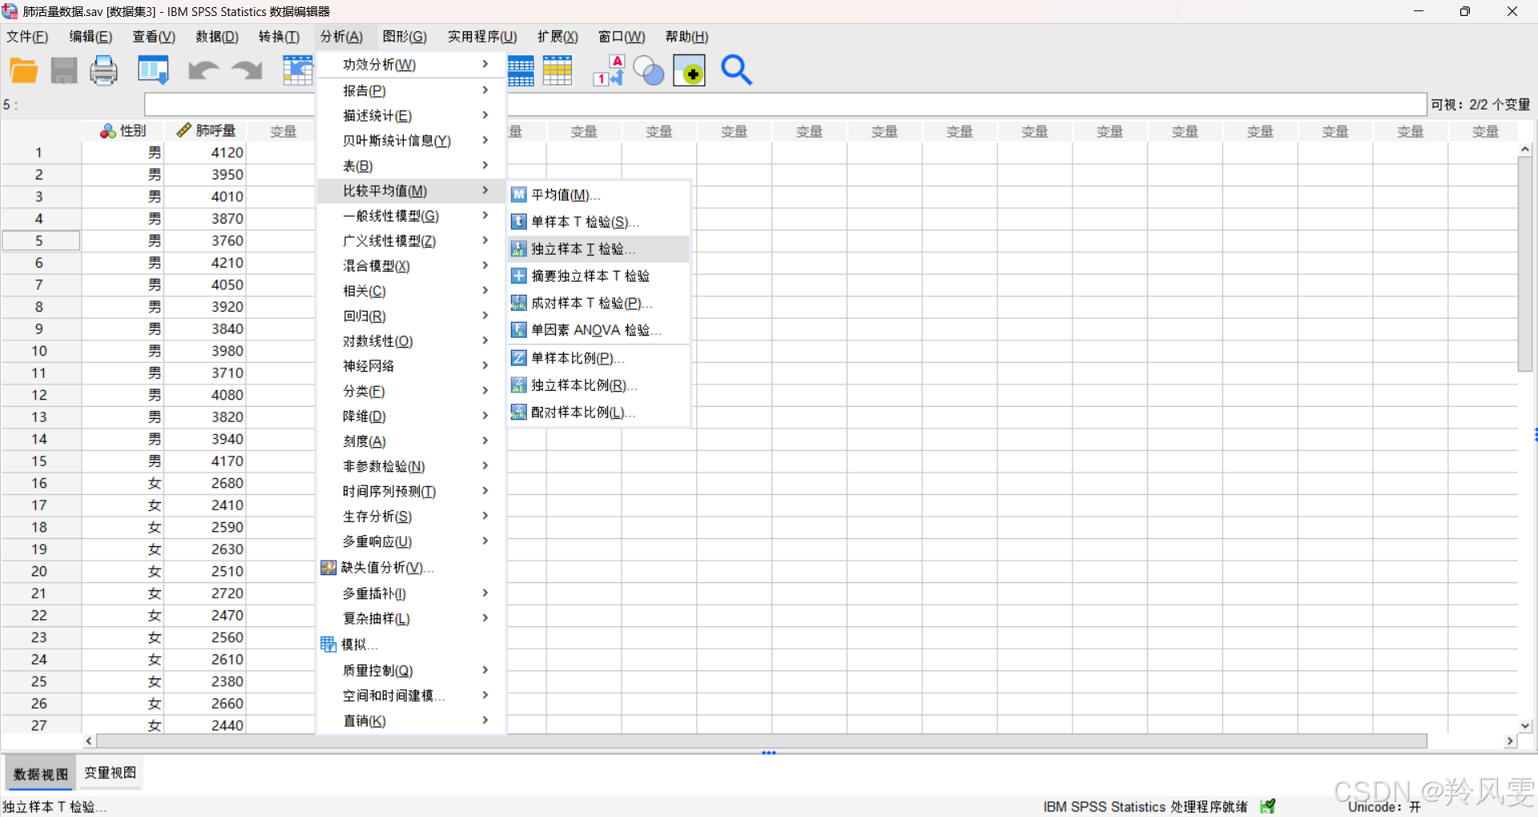This screenshot has height=817, width=1538.
Task: Open the 图形(G) menu
Action: (x=405, y=37)
